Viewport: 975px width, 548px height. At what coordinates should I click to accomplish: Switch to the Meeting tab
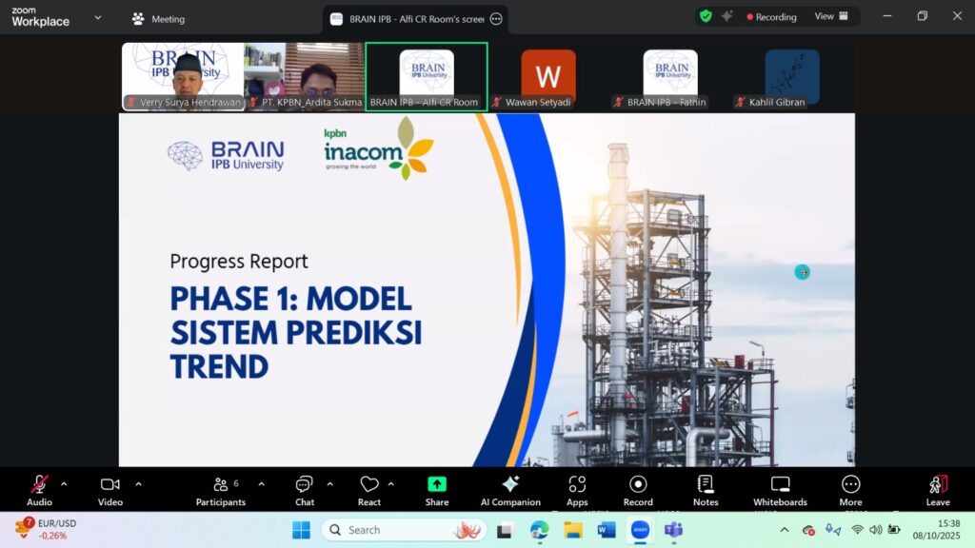tap(159, 19)
